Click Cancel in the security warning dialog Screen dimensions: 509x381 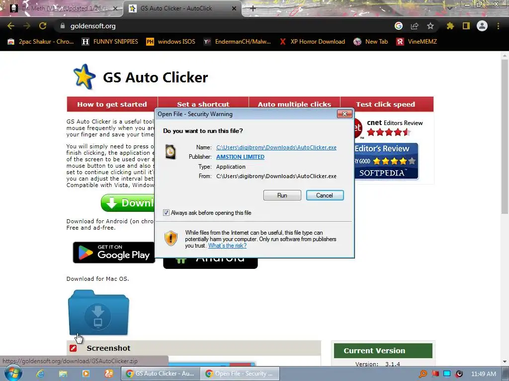[325, 195]
